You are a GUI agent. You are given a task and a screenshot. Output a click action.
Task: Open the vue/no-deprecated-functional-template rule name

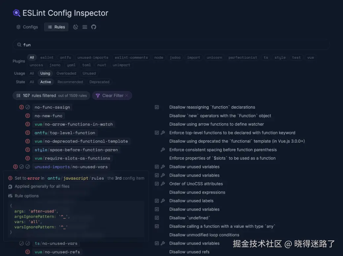click(81, 141)
